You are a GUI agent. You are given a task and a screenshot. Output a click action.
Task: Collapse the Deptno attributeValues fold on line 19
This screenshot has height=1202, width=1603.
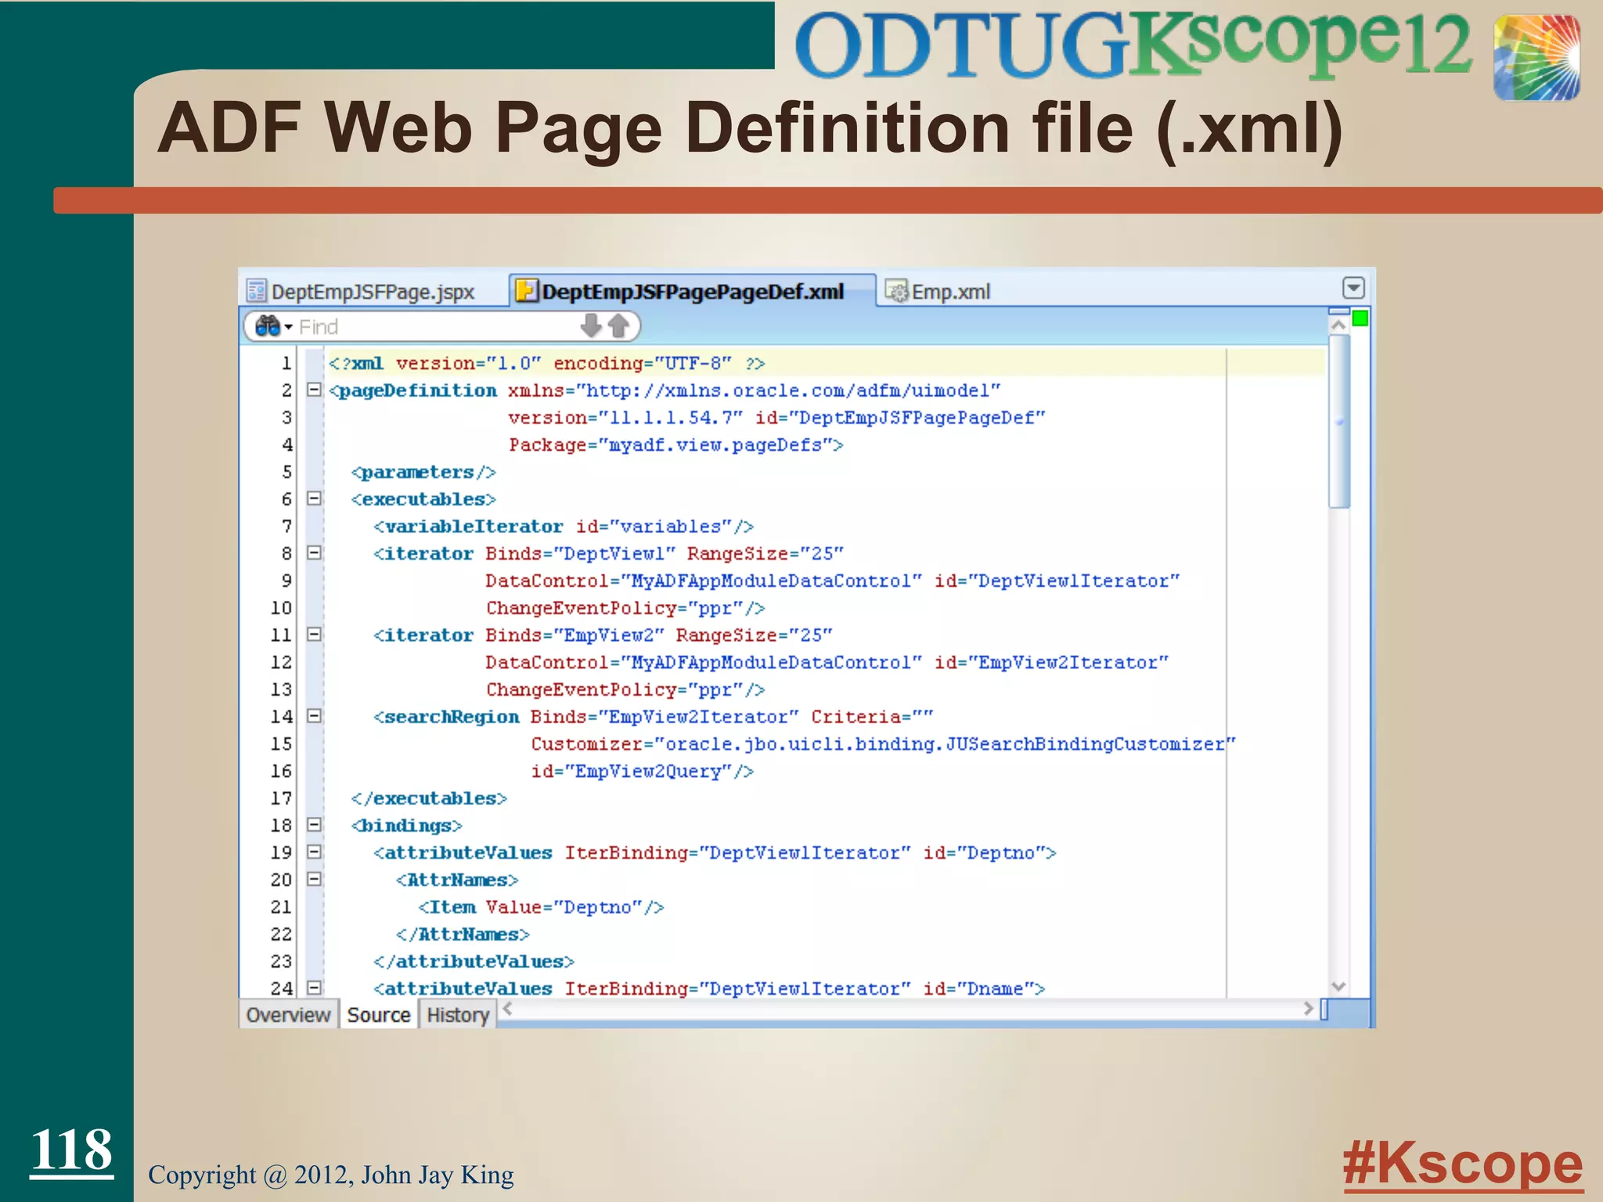click(x=314, y=851)
